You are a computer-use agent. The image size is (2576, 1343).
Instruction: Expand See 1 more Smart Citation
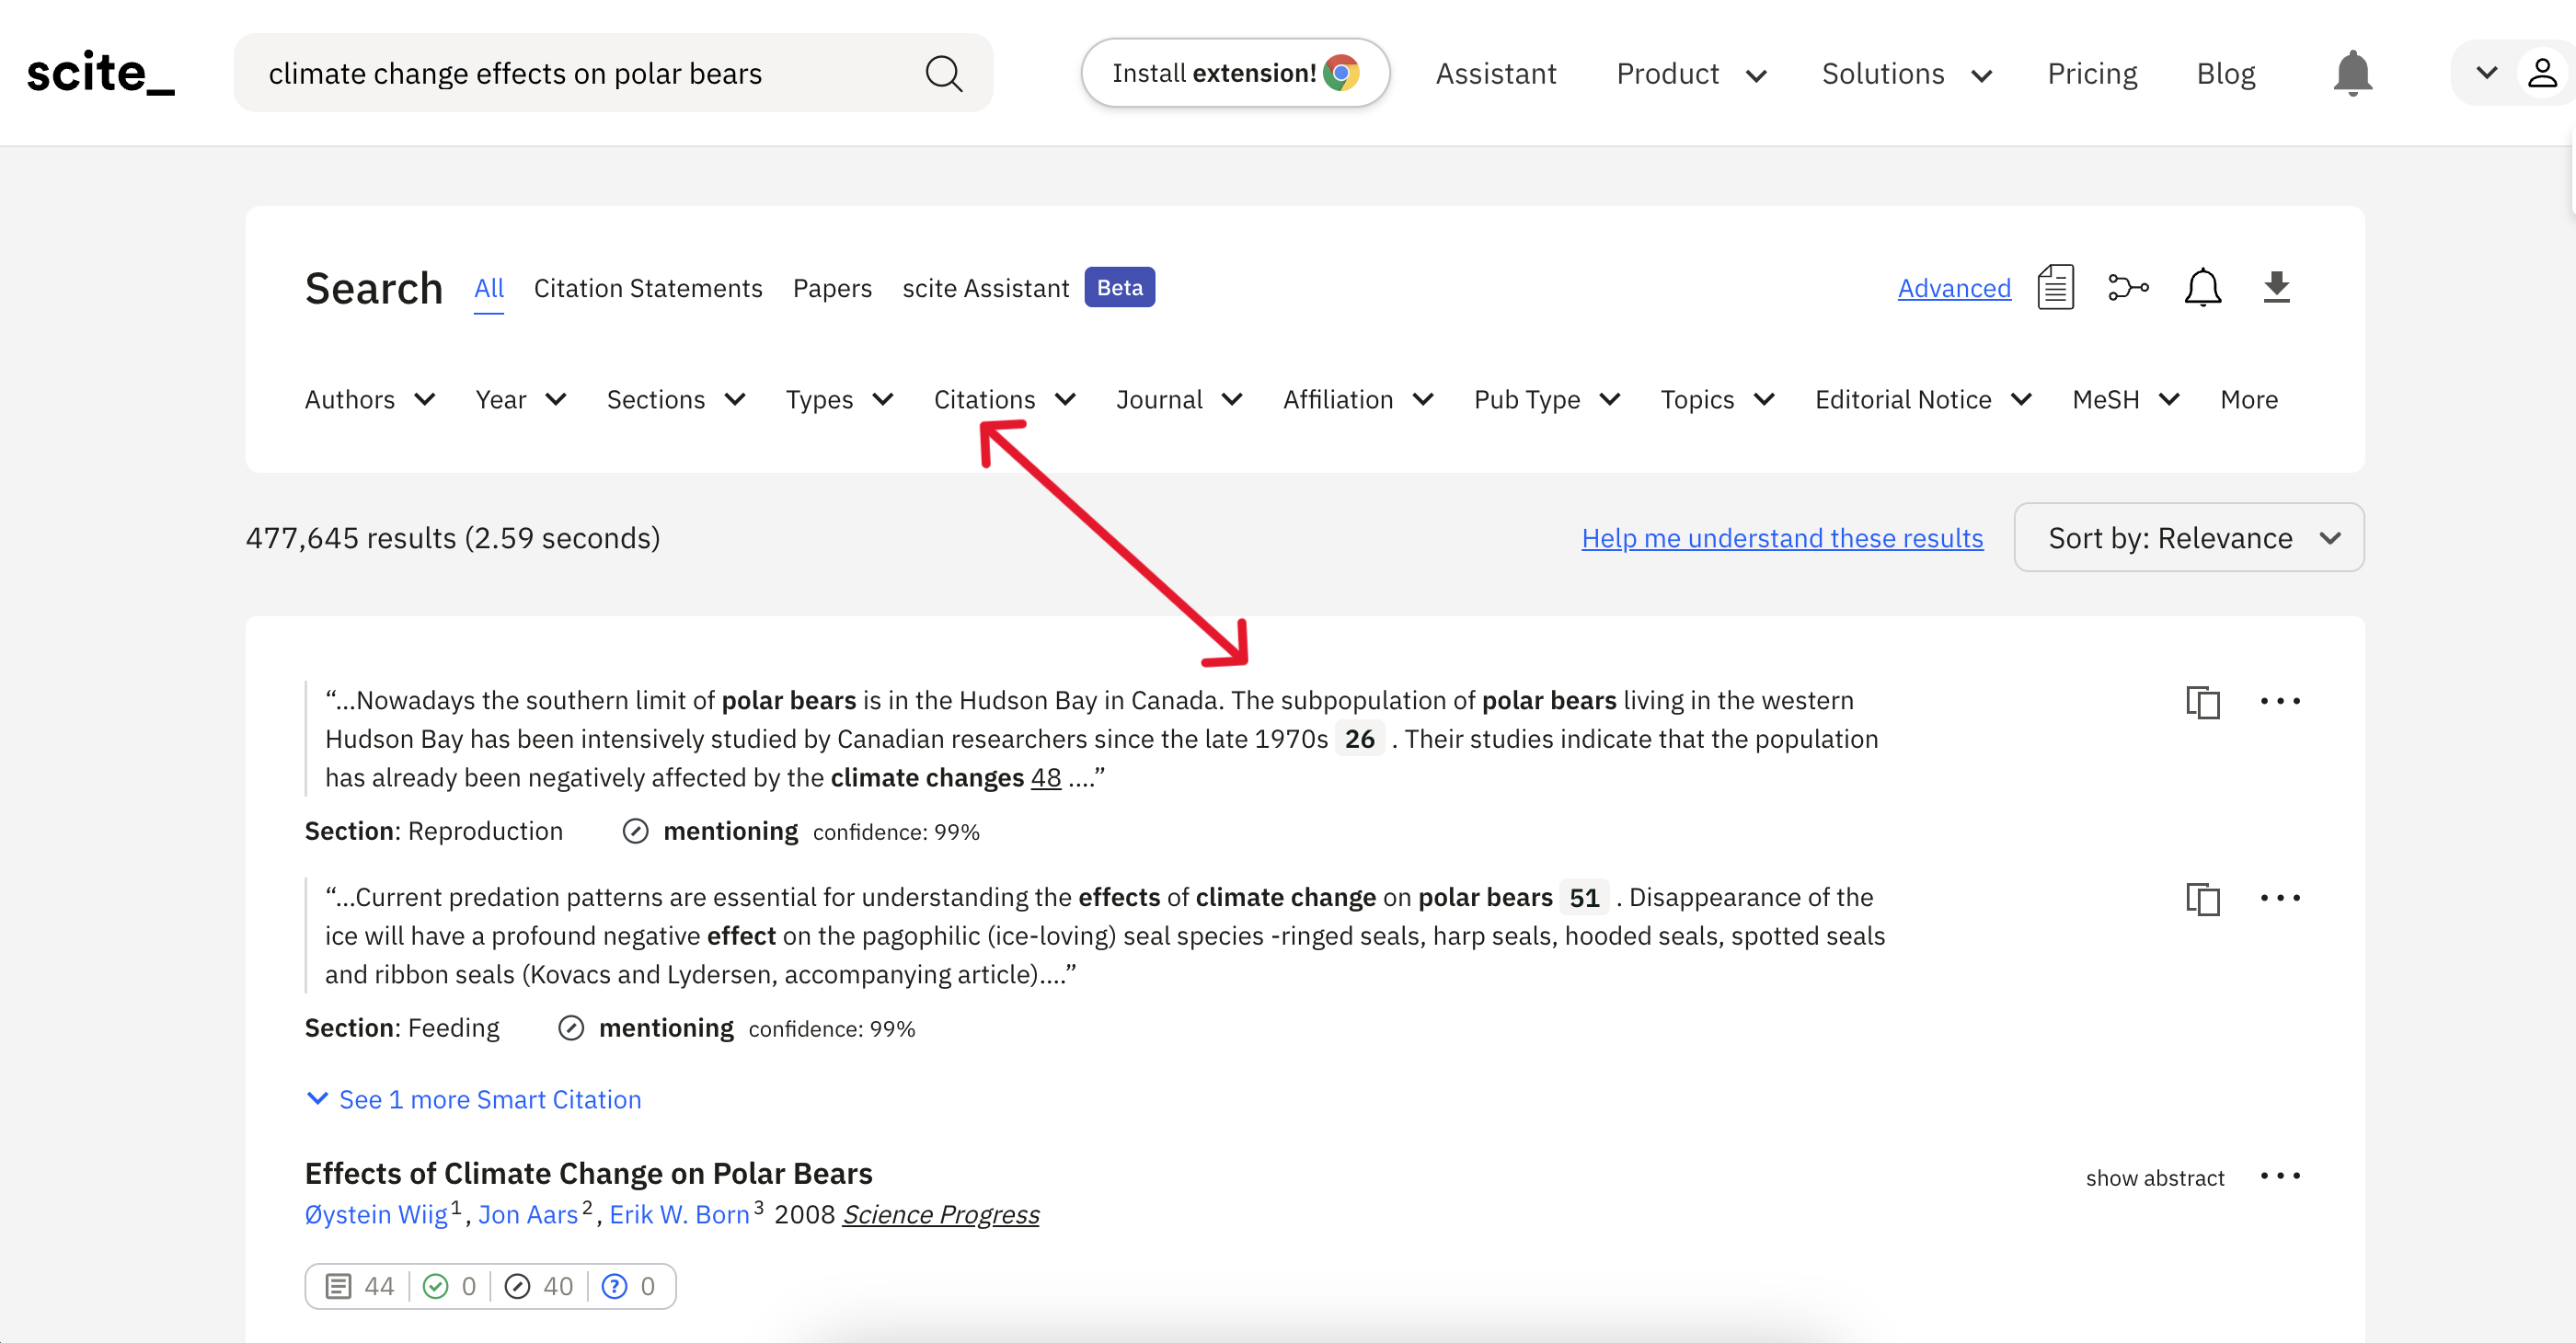(473, 1100)
